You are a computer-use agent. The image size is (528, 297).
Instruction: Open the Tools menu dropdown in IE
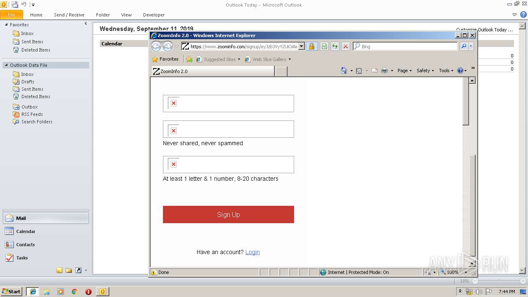pyautogui.click(x=446, y=71)
